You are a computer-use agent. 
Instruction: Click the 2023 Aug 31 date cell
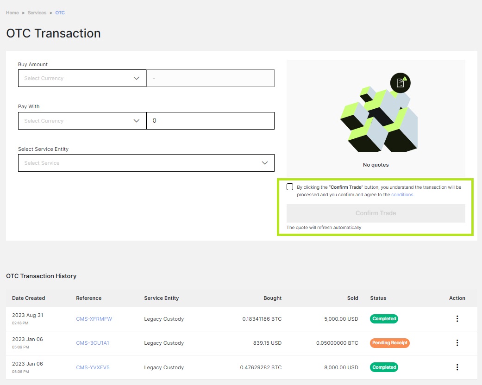[x=28, y=315]
